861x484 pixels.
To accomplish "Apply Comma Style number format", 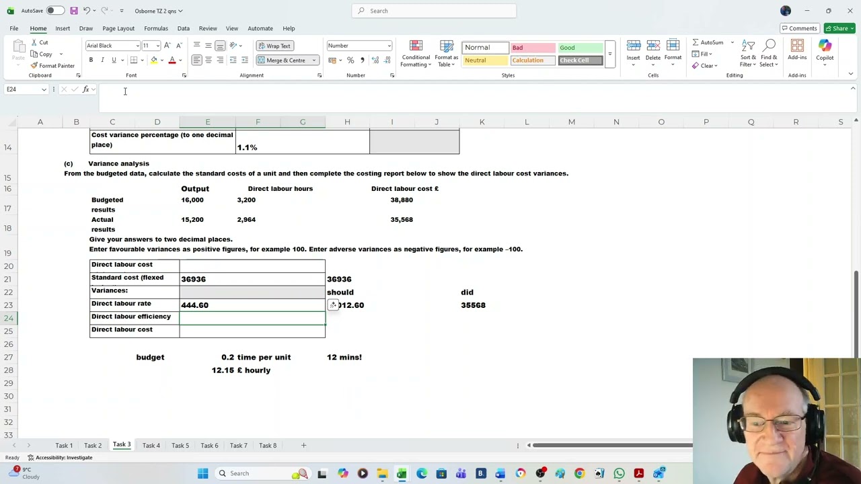I will (362, 61).
